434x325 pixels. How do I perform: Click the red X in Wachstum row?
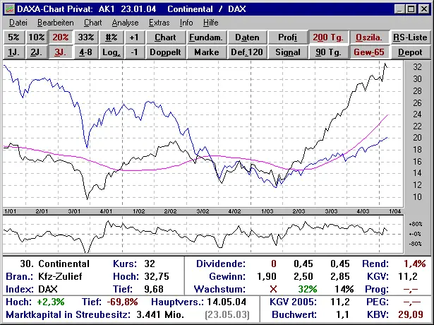(x=273, y=289)
